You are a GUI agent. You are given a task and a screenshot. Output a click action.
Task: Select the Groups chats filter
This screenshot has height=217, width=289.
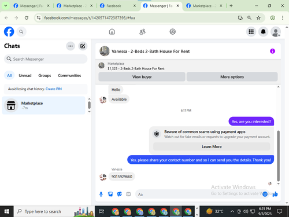click(45, 75)
